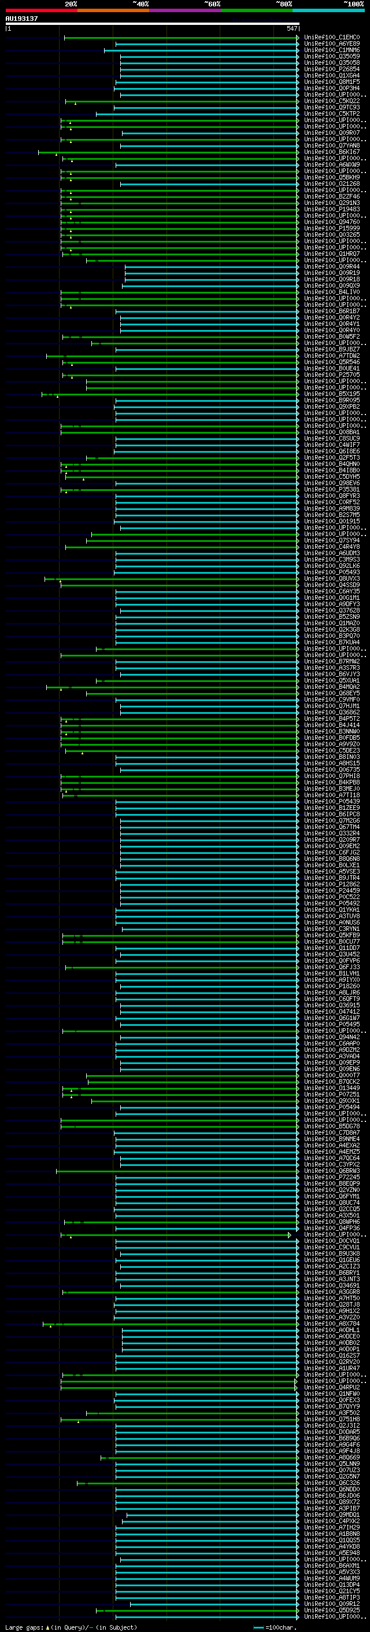Click UniRef100_C8SUC9 label
This screenshot has width=370, height=1632.
[332, 438]
